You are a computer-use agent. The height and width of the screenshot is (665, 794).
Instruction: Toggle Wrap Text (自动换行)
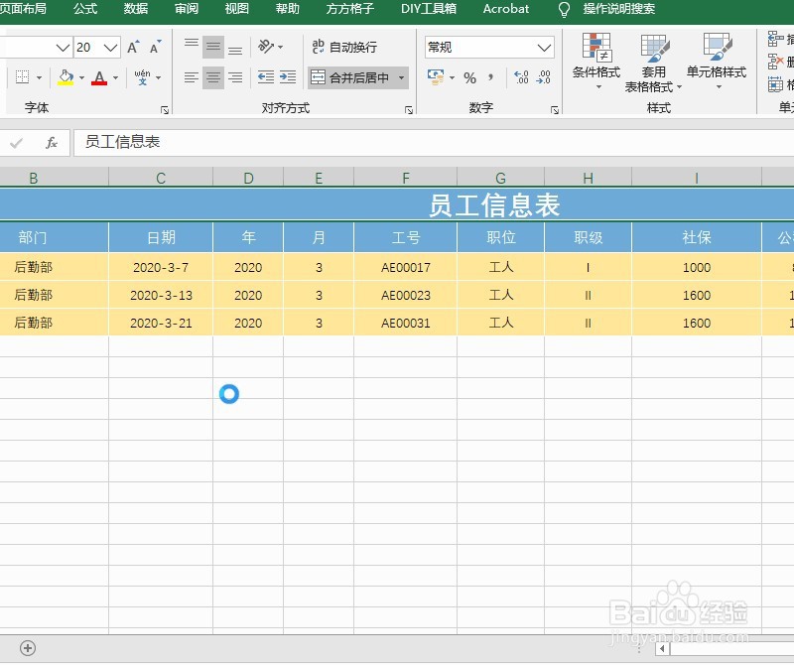point(344,47)
